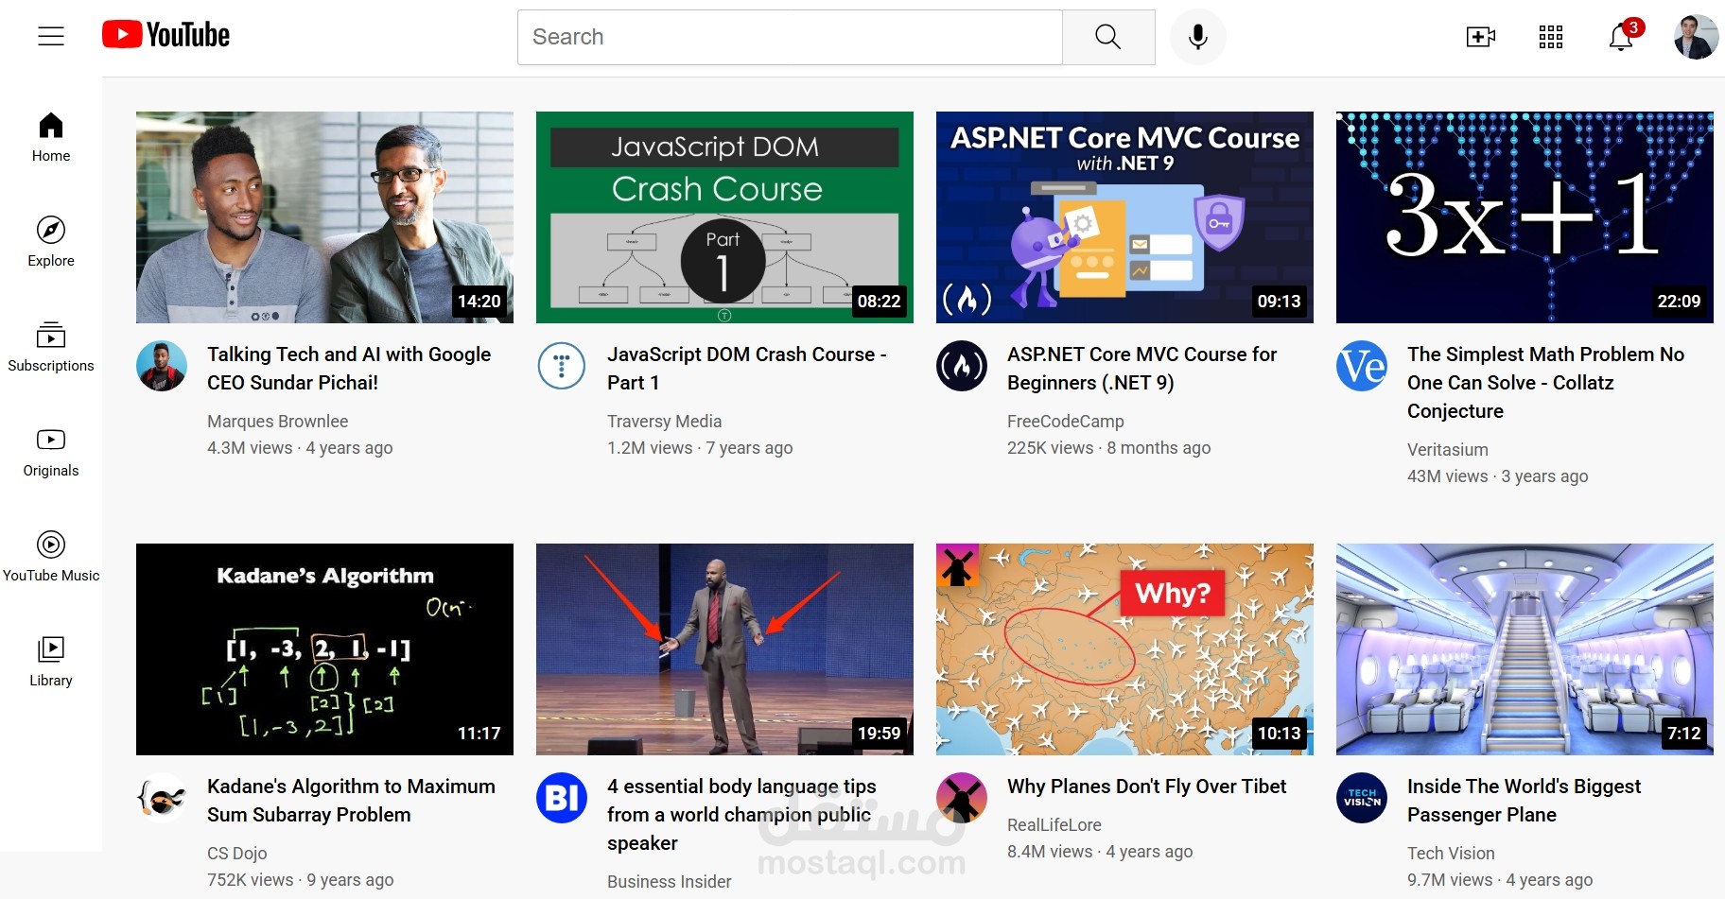Open Business Insider BI channel avatar
Viewport: 1725px width, 899px height.
click(x=562, y=798)
